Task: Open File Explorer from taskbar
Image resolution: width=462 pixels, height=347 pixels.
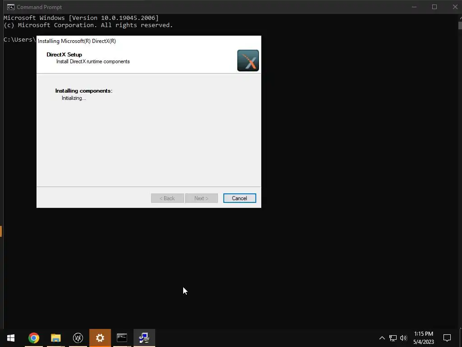Action: tap(55, 338)
